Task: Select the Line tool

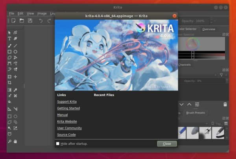Action: [x=15, y=46]
